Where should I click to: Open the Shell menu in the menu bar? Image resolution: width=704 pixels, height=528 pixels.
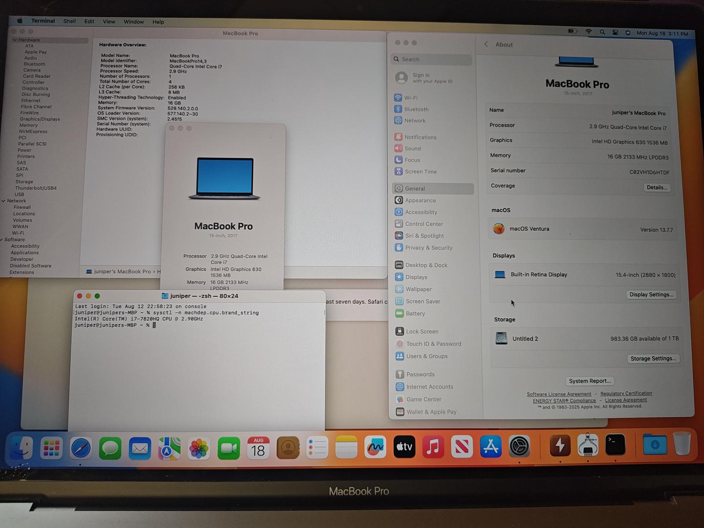click(x=69, y=21)
